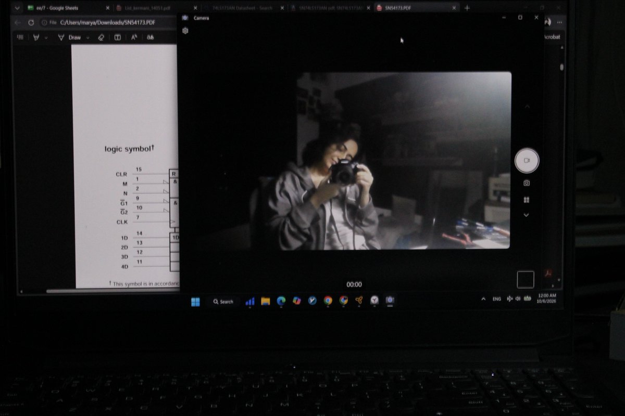Open the first Chrome icon in the taskbar
Screen dimensions: 625x416
coord(328,300)
